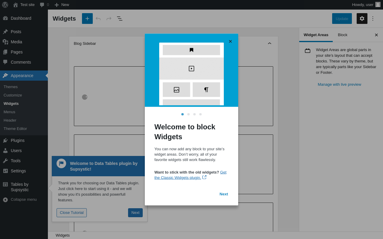Click the Appearance paintbrush icon
Screen dimensions: 383x239
pos(5,76)
